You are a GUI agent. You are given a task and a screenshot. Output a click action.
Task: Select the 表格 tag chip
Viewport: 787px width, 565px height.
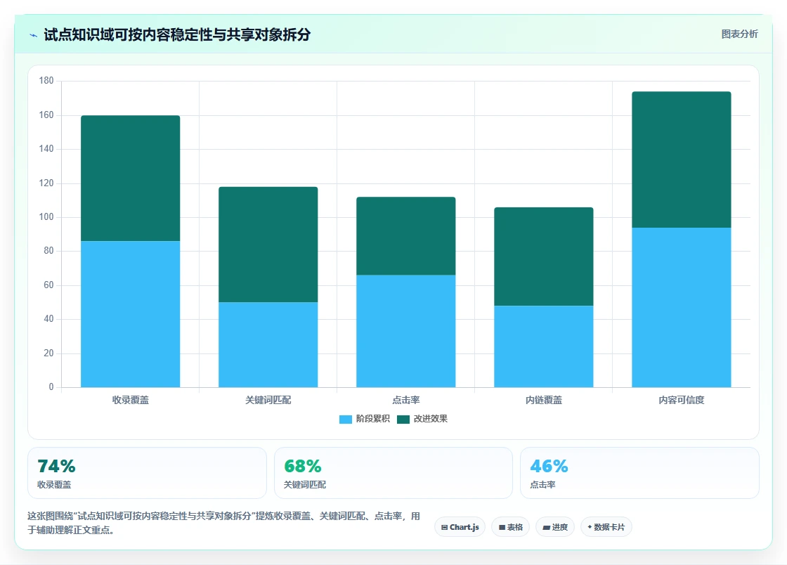click(x=510, y=527)
